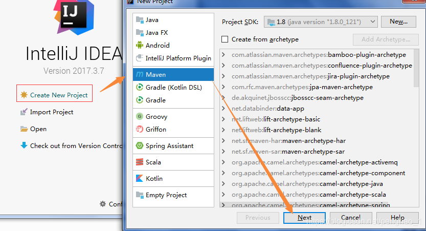Expand the jira-plugin-archetype entry
This screenshot has width=426, height=231.
click(x=223, y=76)
